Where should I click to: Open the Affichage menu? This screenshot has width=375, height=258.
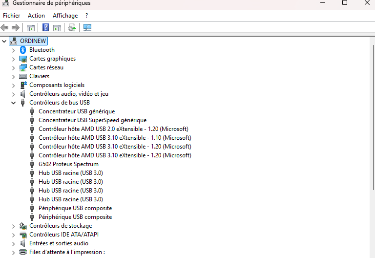[65, 16]
